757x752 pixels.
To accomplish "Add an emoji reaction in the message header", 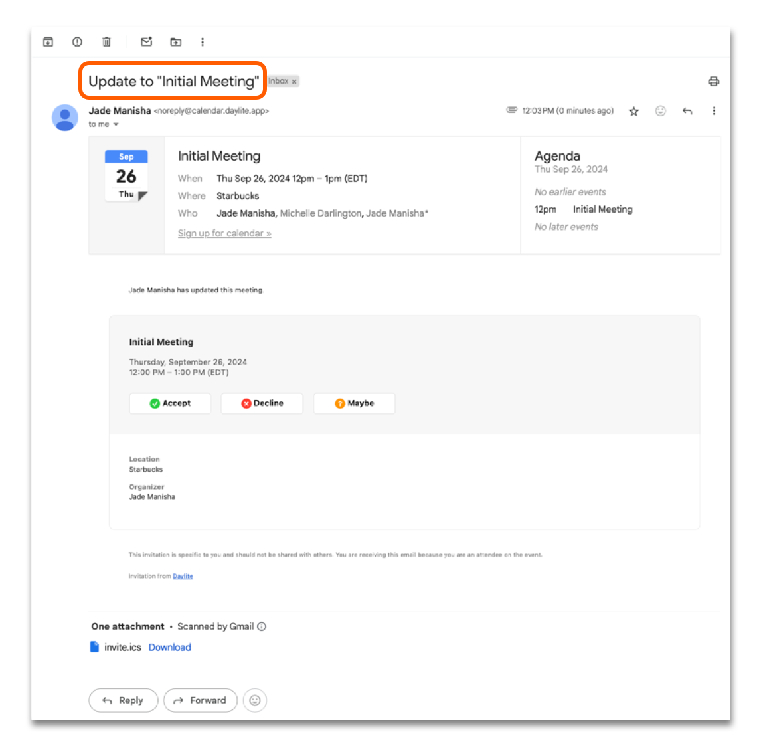I will [660, 111].
